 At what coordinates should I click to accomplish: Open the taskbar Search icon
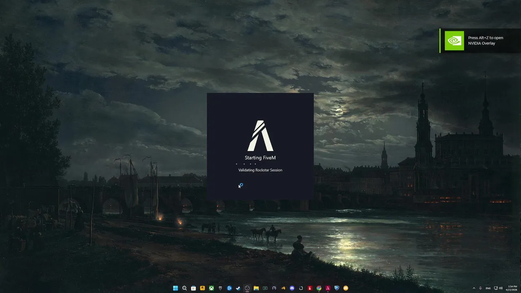[184, 288]
